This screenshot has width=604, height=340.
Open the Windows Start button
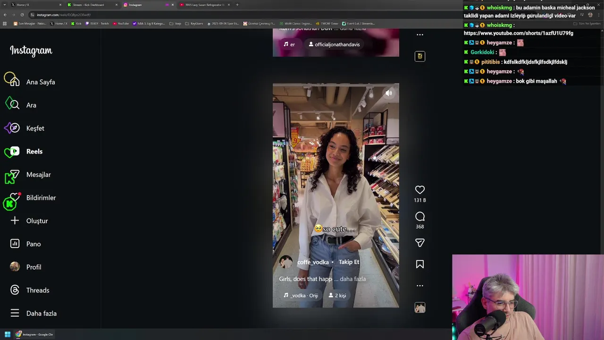click(7, 334)
